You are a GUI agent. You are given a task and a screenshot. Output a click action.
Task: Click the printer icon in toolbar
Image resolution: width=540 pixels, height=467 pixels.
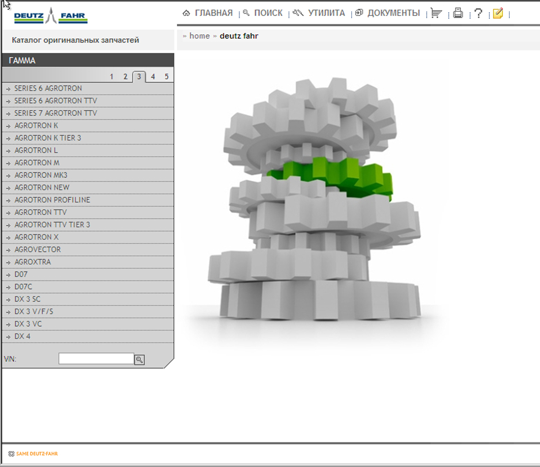click(458, 13)
